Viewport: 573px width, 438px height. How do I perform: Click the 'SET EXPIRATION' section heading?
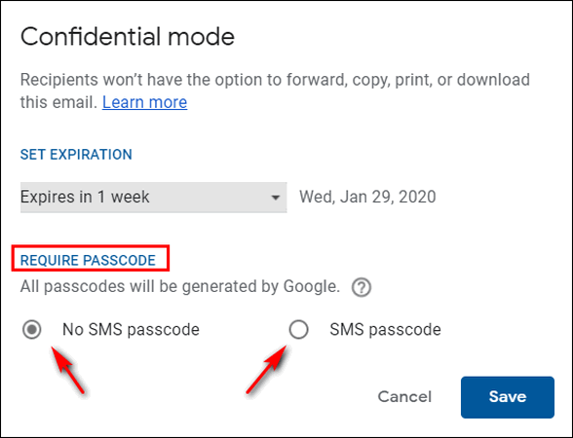[x=76, y=155]
